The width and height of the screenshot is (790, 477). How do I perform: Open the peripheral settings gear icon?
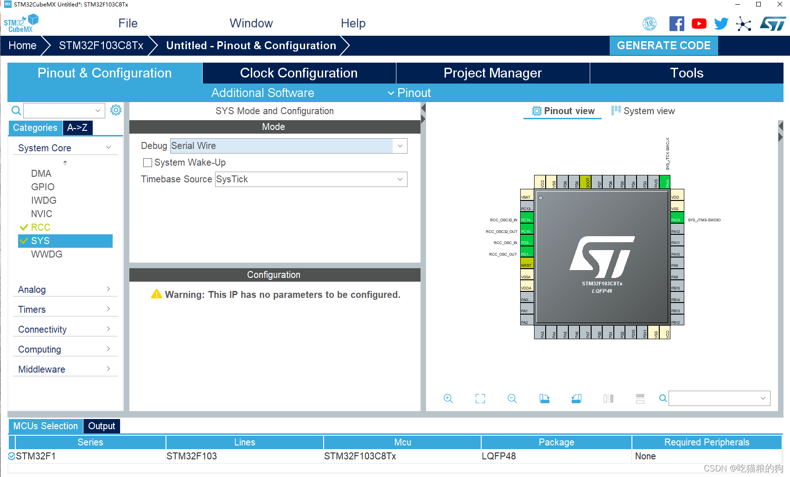tap(116, 110)
